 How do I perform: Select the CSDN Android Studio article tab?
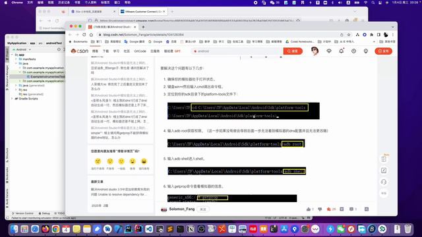click(x=112, y=27)
